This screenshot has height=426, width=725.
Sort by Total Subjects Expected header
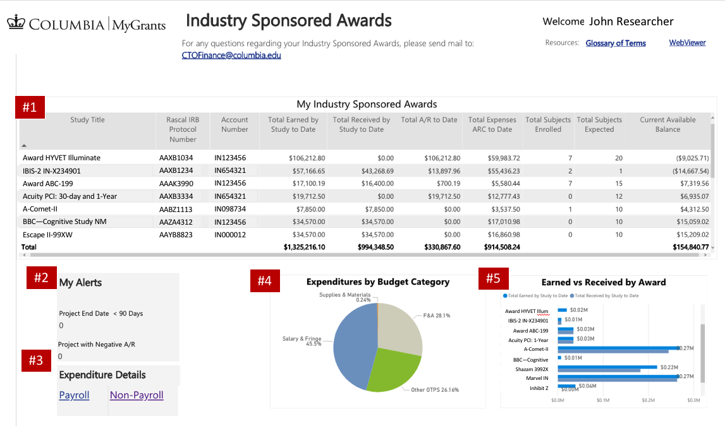599,124
